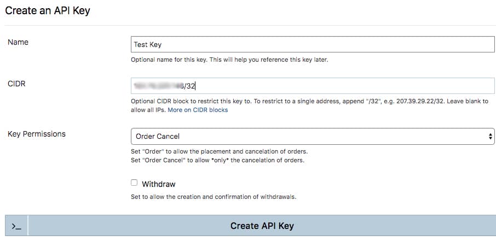Open the More on CIDR blocks link
496x247 pixels.
click(198, 110)
